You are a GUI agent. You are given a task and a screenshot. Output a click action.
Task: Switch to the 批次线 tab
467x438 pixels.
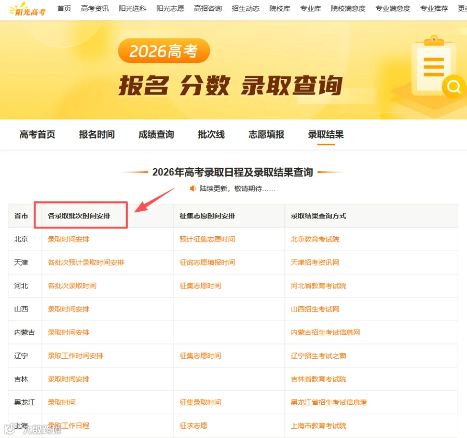[211, 134]
